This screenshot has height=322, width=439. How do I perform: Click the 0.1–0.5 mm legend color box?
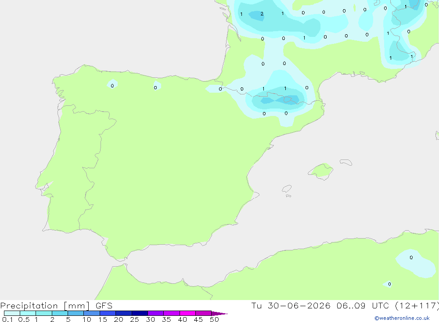(12, 313)
